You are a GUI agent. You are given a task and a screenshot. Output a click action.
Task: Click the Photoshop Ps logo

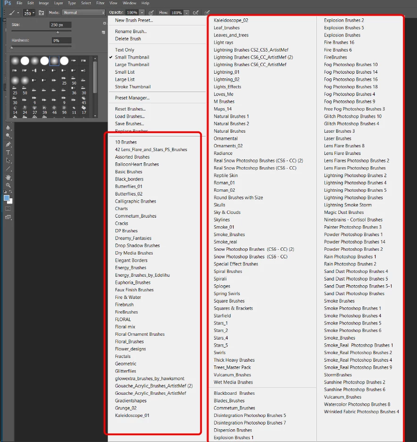click(x=8, y=3)
